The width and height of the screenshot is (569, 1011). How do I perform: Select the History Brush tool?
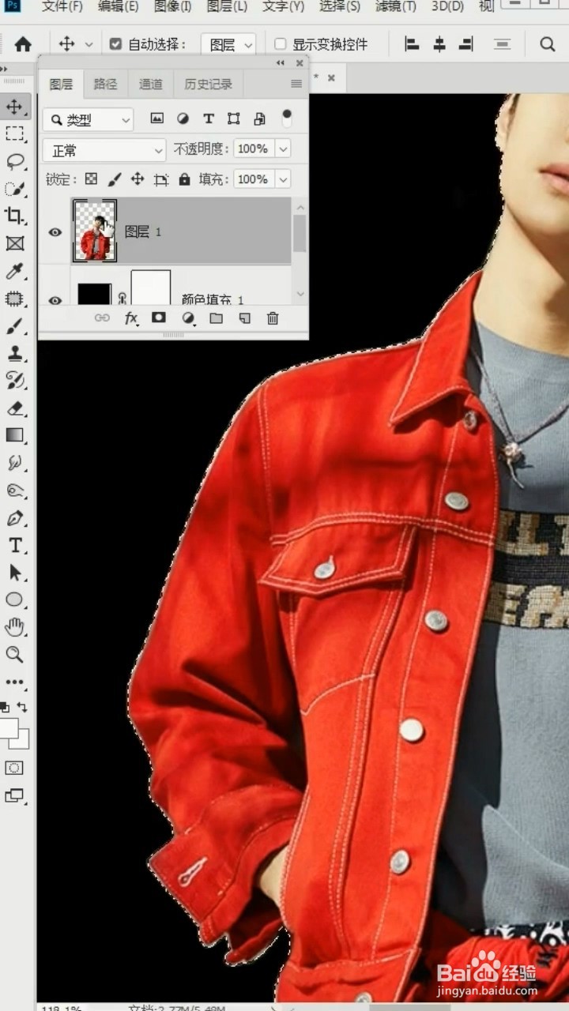(15, 381)
